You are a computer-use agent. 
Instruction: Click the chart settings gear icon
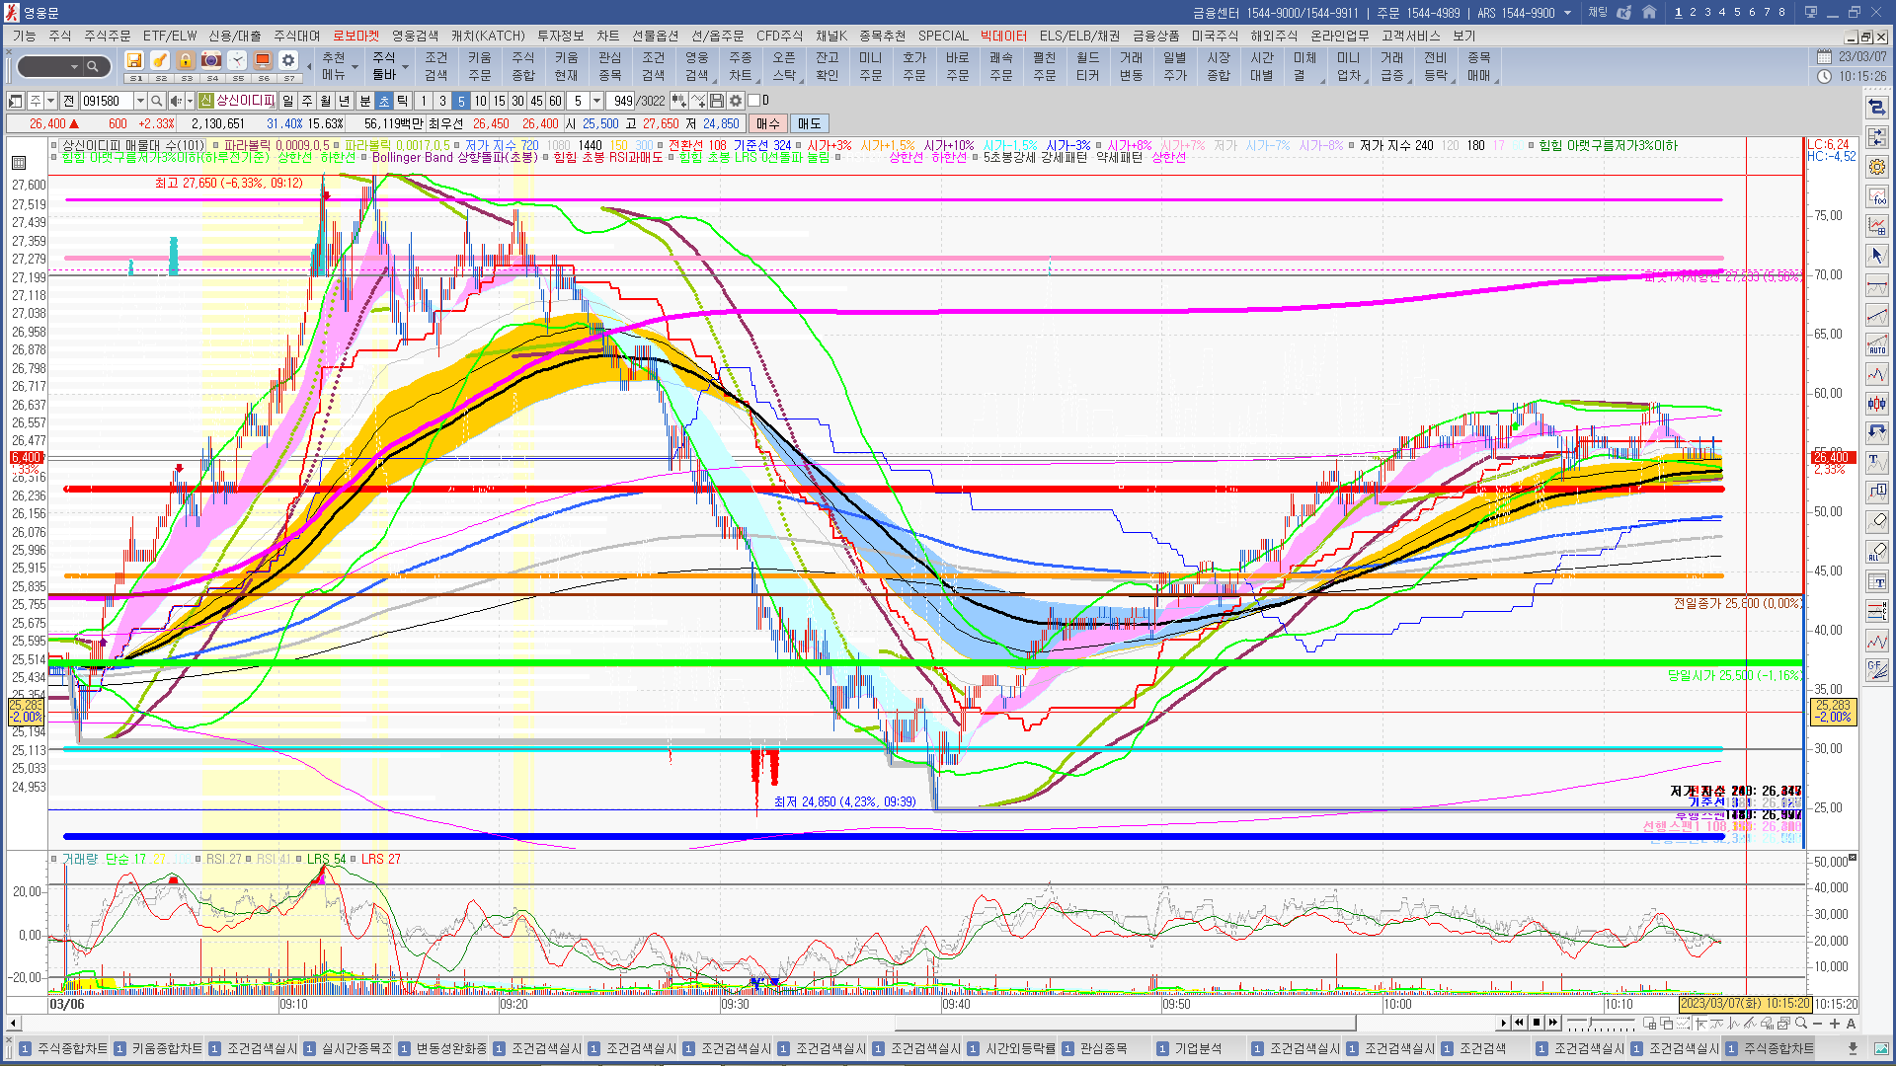(736, 101)
